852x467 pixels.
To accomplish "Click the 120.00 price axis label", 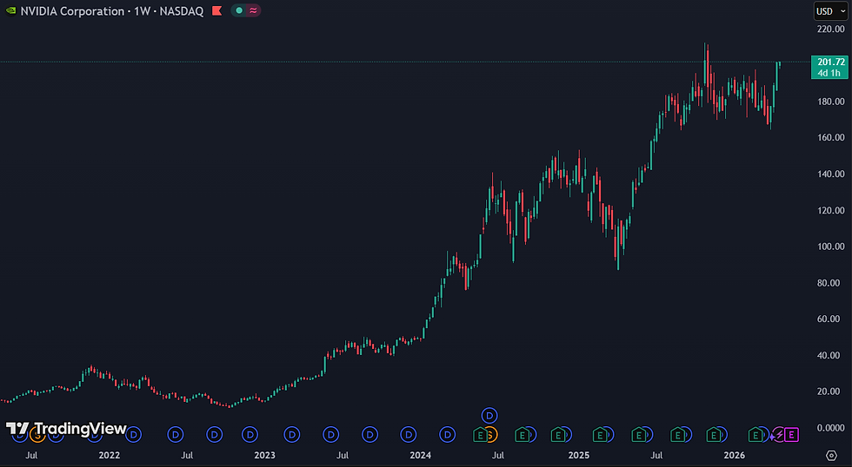I will (831, 210).
